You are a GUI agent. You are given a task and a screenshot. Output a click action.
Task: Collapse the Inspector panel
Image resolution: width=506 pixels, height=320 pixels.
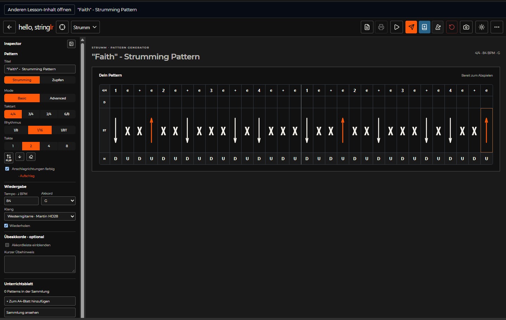(71, 44)
